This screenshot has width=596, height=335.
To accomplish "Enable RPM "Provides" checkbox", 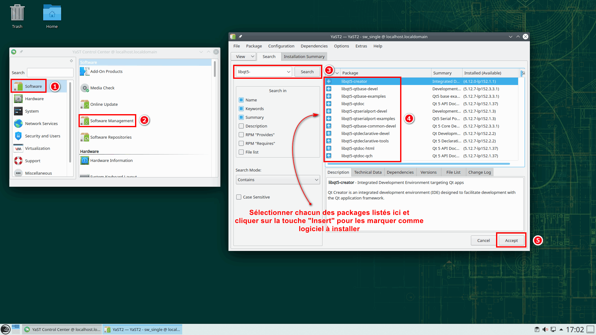I will (241, 135).
